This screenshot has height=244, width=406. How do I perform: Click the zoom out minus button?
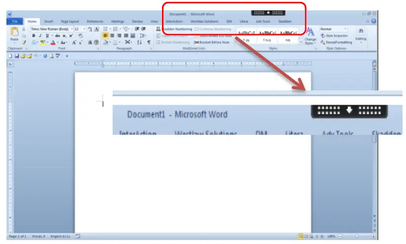click(x=340, y=236)
